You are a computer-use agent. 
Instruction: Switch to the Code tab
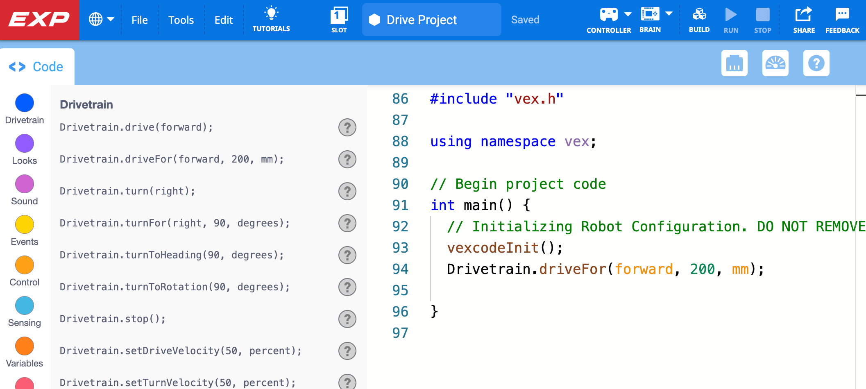click(37, 66)
